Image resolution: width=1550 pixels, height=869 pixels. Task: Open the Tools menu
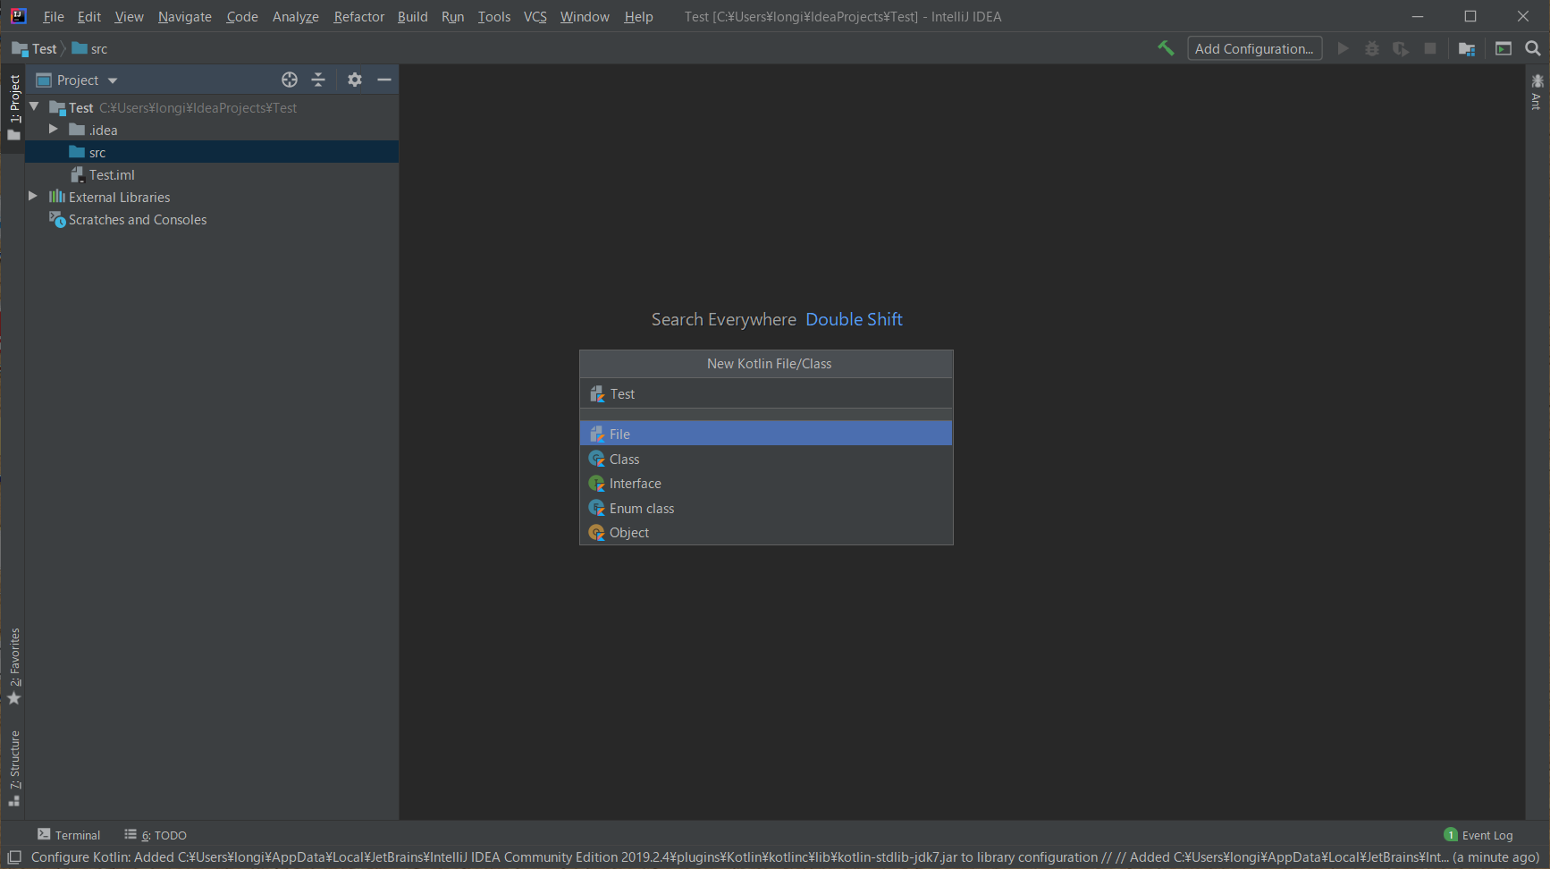point(494,16)
